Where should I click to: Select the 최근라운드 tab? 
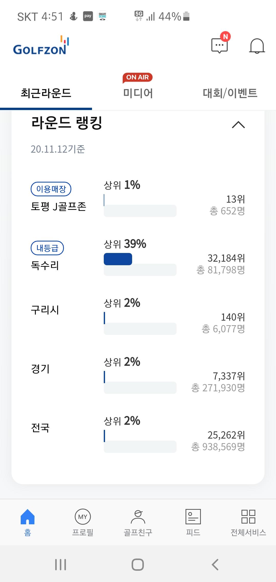46,93
